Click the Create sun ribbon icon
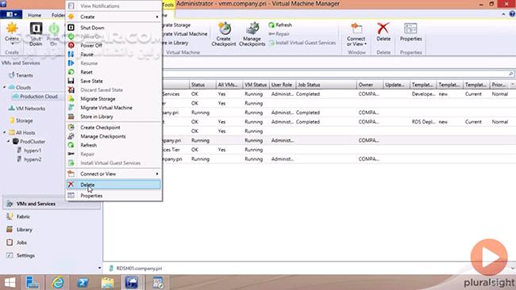Viewport: 516px width, 290px height. 12,34
